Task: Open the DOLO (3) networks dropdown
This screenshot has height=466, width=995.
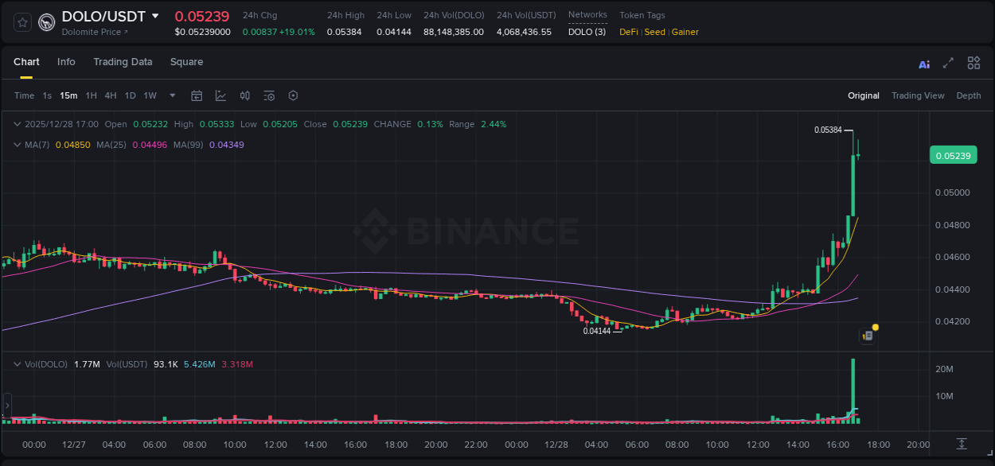Action: pos(587,32)
